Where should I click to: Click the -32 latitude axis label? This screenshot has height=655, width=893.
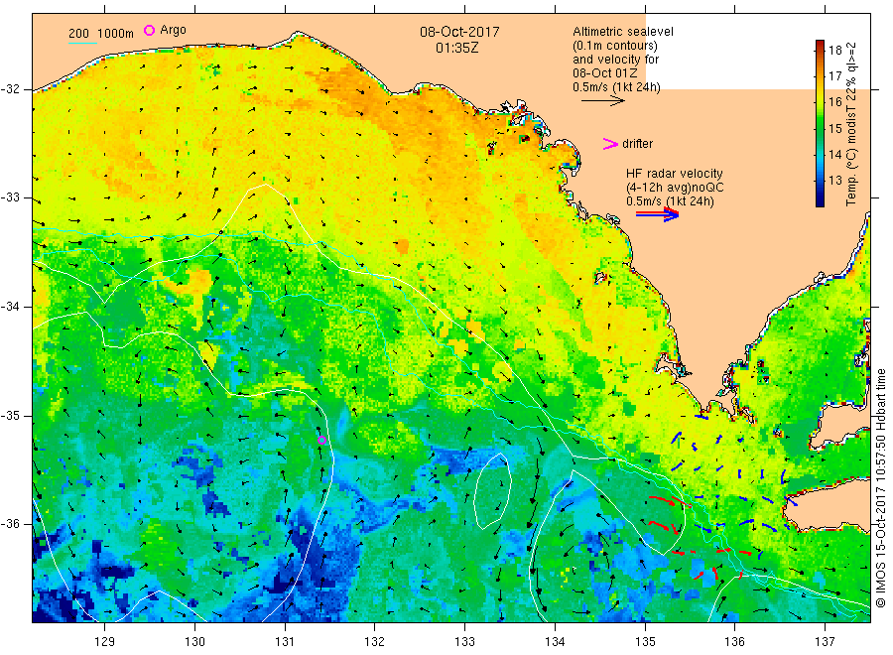click(x=10, y=89)
